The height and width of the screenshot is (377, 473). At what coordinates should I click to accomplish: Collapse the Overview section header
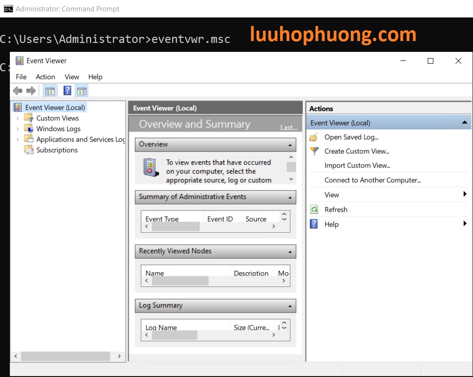pyautogui.click(x=290, y=145)
